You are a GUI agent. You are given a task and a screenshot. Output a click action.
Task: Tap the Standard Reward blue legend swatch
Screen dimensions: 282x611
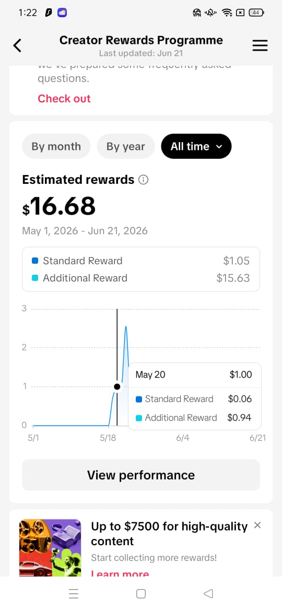tap(34, 261)
